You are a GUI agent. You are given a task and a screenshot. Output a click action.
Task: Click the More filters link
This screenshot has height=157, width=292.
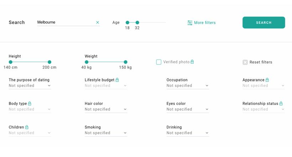pyautogui.click(x=202, y=22)
